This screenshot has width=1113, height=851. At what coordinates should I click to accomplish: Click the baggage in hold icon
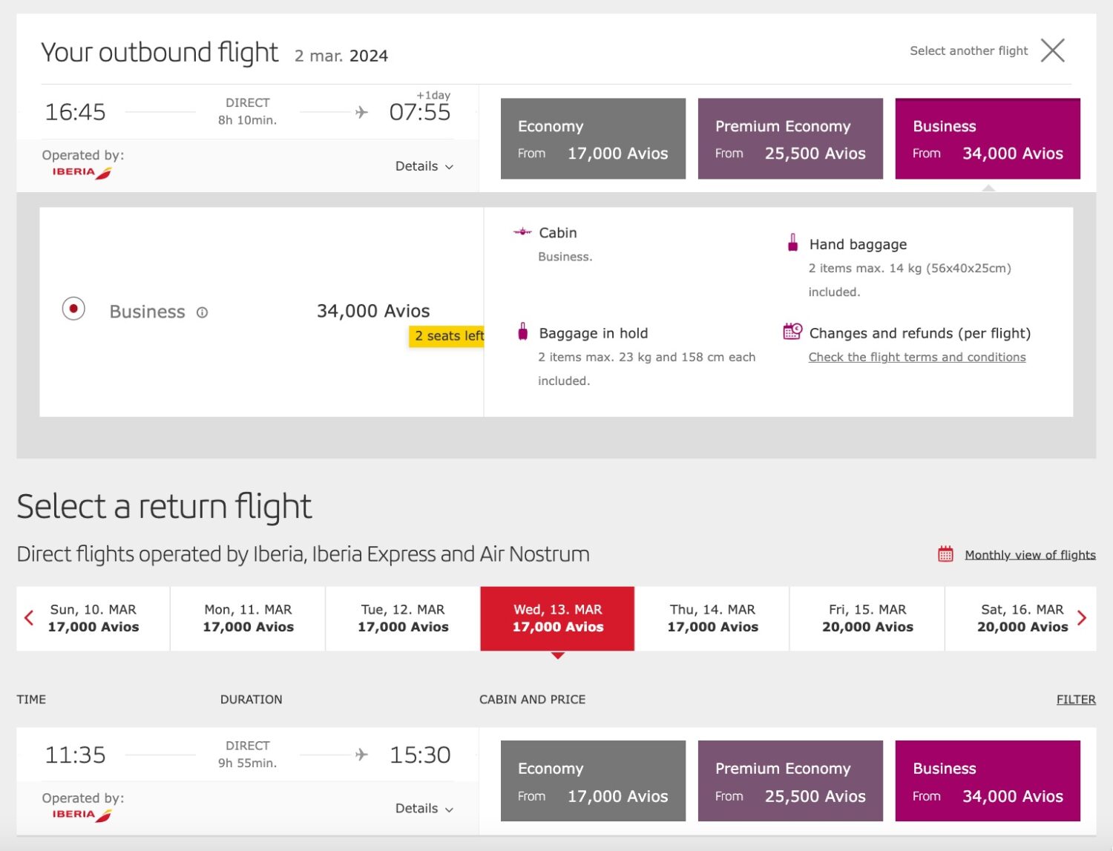click(524, 332)
